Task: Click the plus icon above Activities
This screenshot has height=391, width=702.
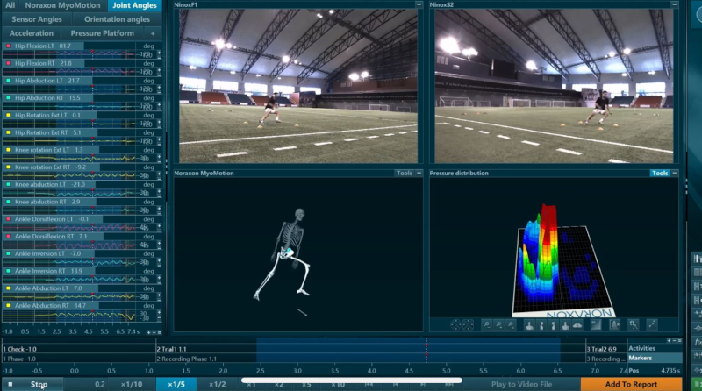Action: [669, 340]
